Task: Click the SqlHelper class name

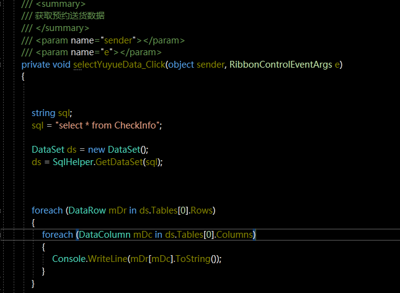Action: [73, 162]
